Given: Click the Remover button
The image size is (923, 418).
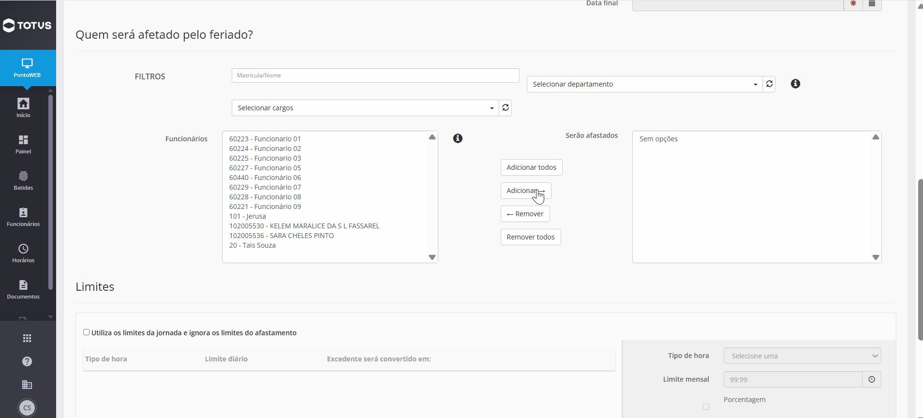Looking at the screenshot, I should click(525, 214).
